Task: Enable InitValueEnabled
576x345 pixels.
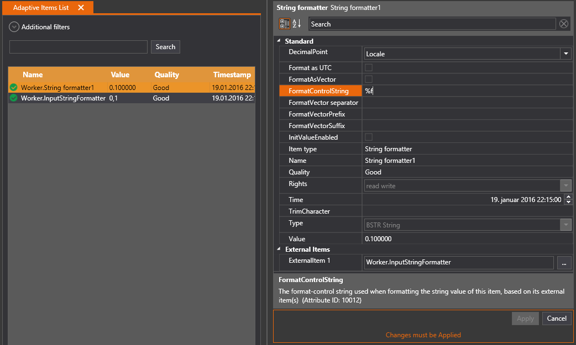Action: [368, 137]
